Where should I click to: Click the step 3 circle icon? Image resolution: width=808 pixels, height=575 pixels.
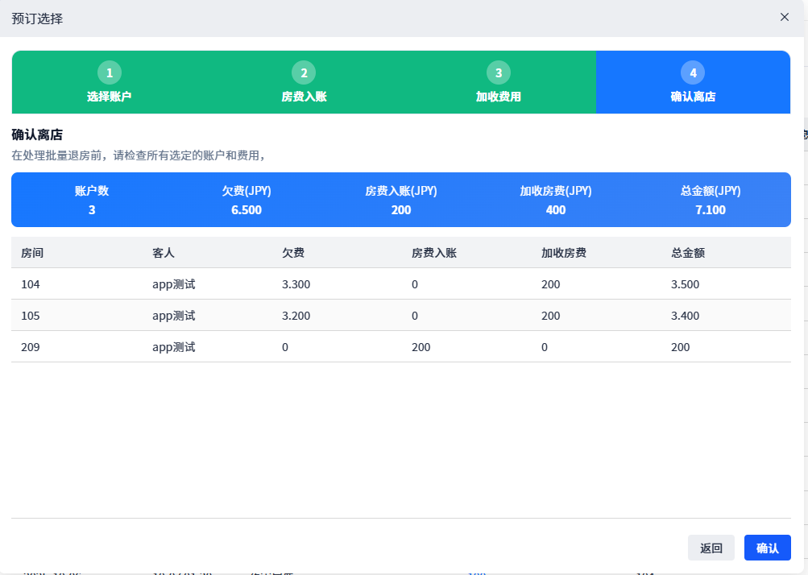(x=499, y=73)
